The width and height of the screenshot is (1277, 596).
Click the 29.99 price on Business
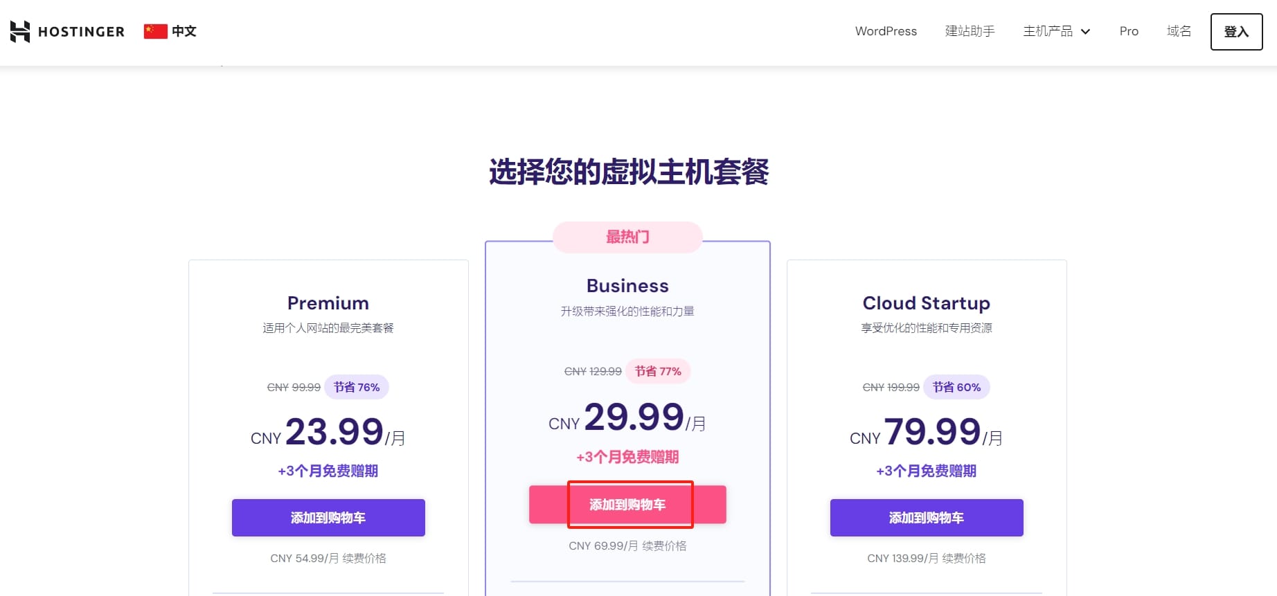pos(634,417)
